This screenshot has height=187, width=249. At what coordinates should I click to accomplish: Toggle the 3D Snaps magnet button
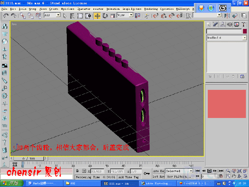click(x=156, y=16)
